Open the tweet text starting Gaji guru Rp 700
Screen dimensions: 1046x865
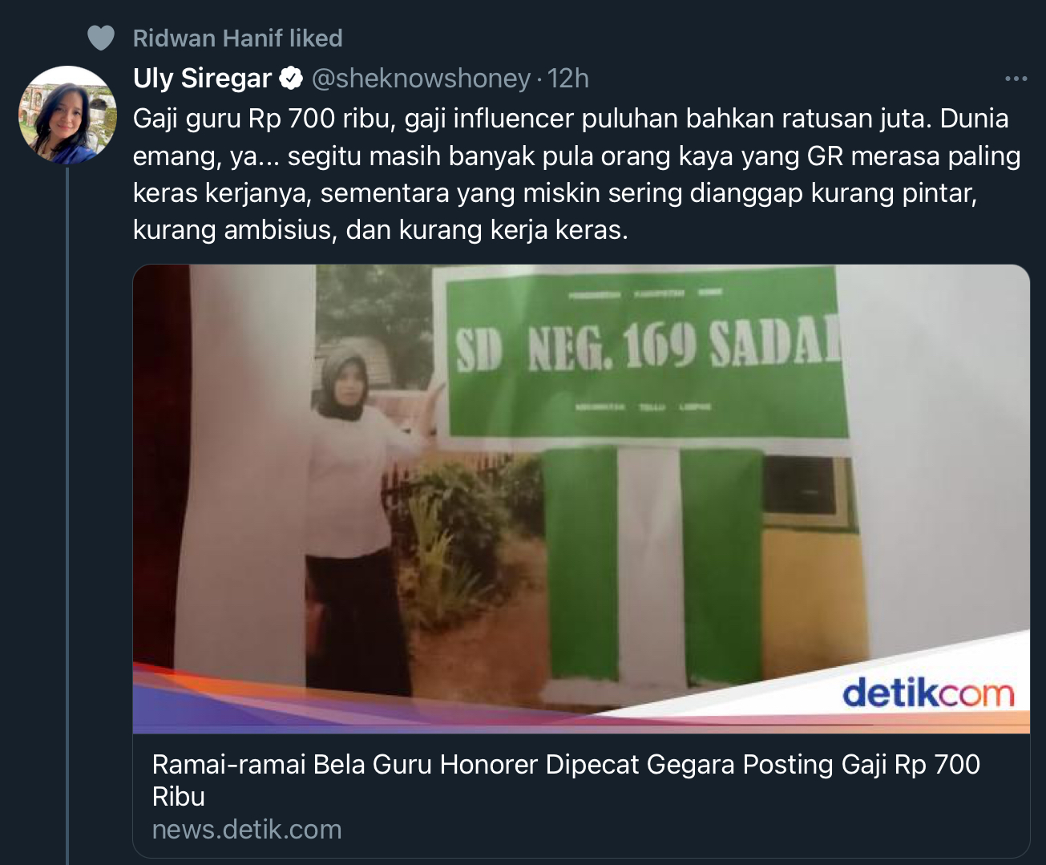[576, 174]
